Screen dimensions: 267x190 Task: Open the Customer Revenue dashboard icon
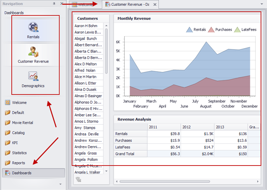tap(33, 52)
